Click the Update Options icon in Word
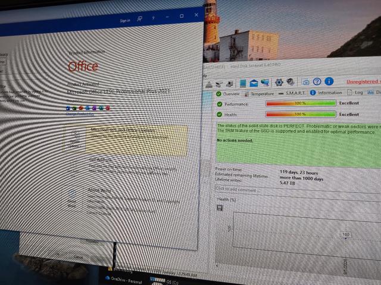 pos(75,140)
